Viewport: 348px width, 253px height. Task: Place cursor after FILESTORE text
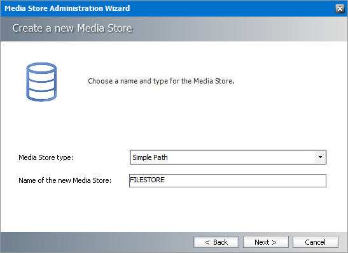click(x=165, y=180)
